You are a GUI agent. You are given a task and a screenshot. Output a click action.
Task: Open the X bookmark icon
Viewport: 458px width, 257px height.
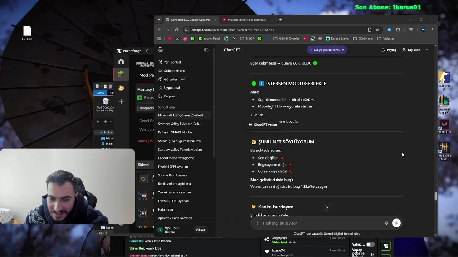(x=177, y=39)
